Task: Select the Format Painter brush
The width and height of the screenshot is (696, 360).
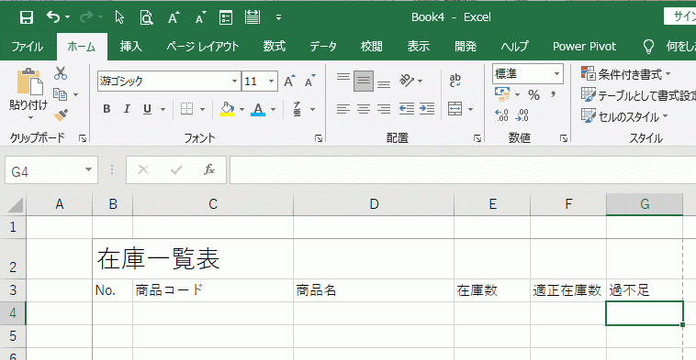Action: pos(61,115)
